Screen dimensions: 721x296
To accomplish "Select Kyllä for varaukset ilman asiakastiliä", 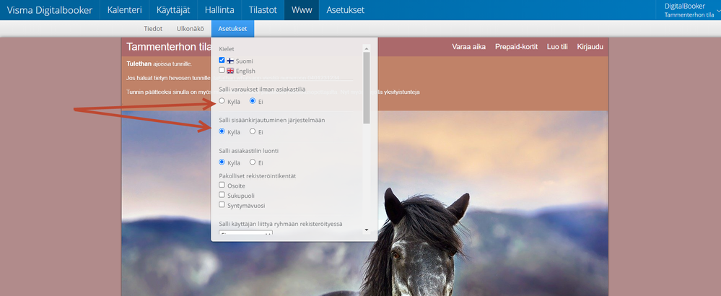I will pyautogui.click(x=222, y=101).
